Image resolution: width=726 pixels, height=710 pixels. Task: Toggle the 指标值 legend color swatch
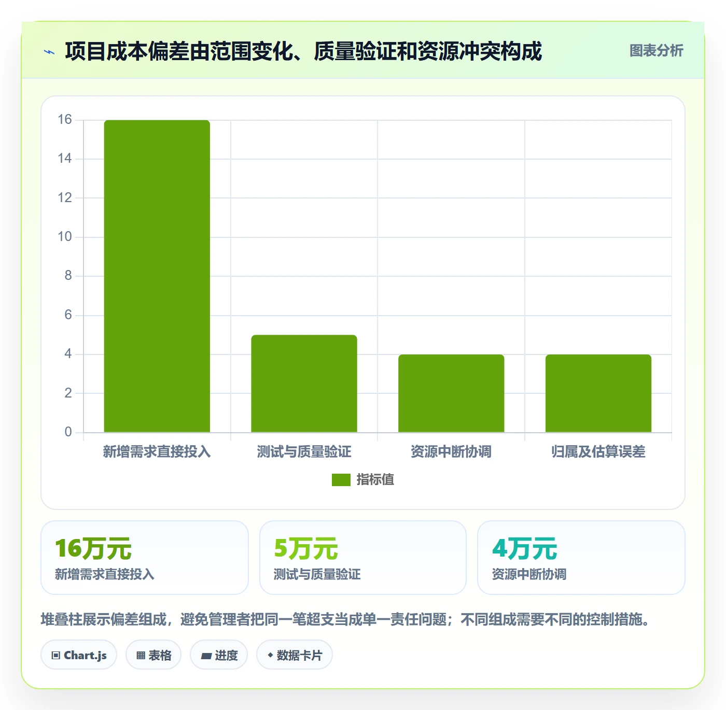point(341,480)
